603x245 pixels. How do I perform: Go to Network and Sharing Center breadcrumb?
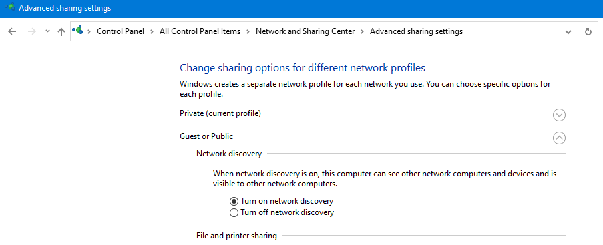click(x=305, y=31)
